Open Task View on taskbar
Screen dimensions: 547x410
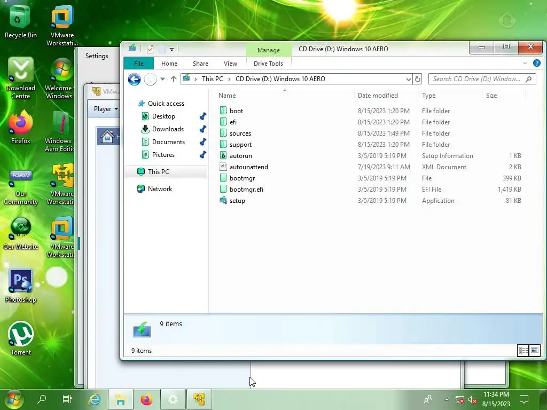(67, 399)
